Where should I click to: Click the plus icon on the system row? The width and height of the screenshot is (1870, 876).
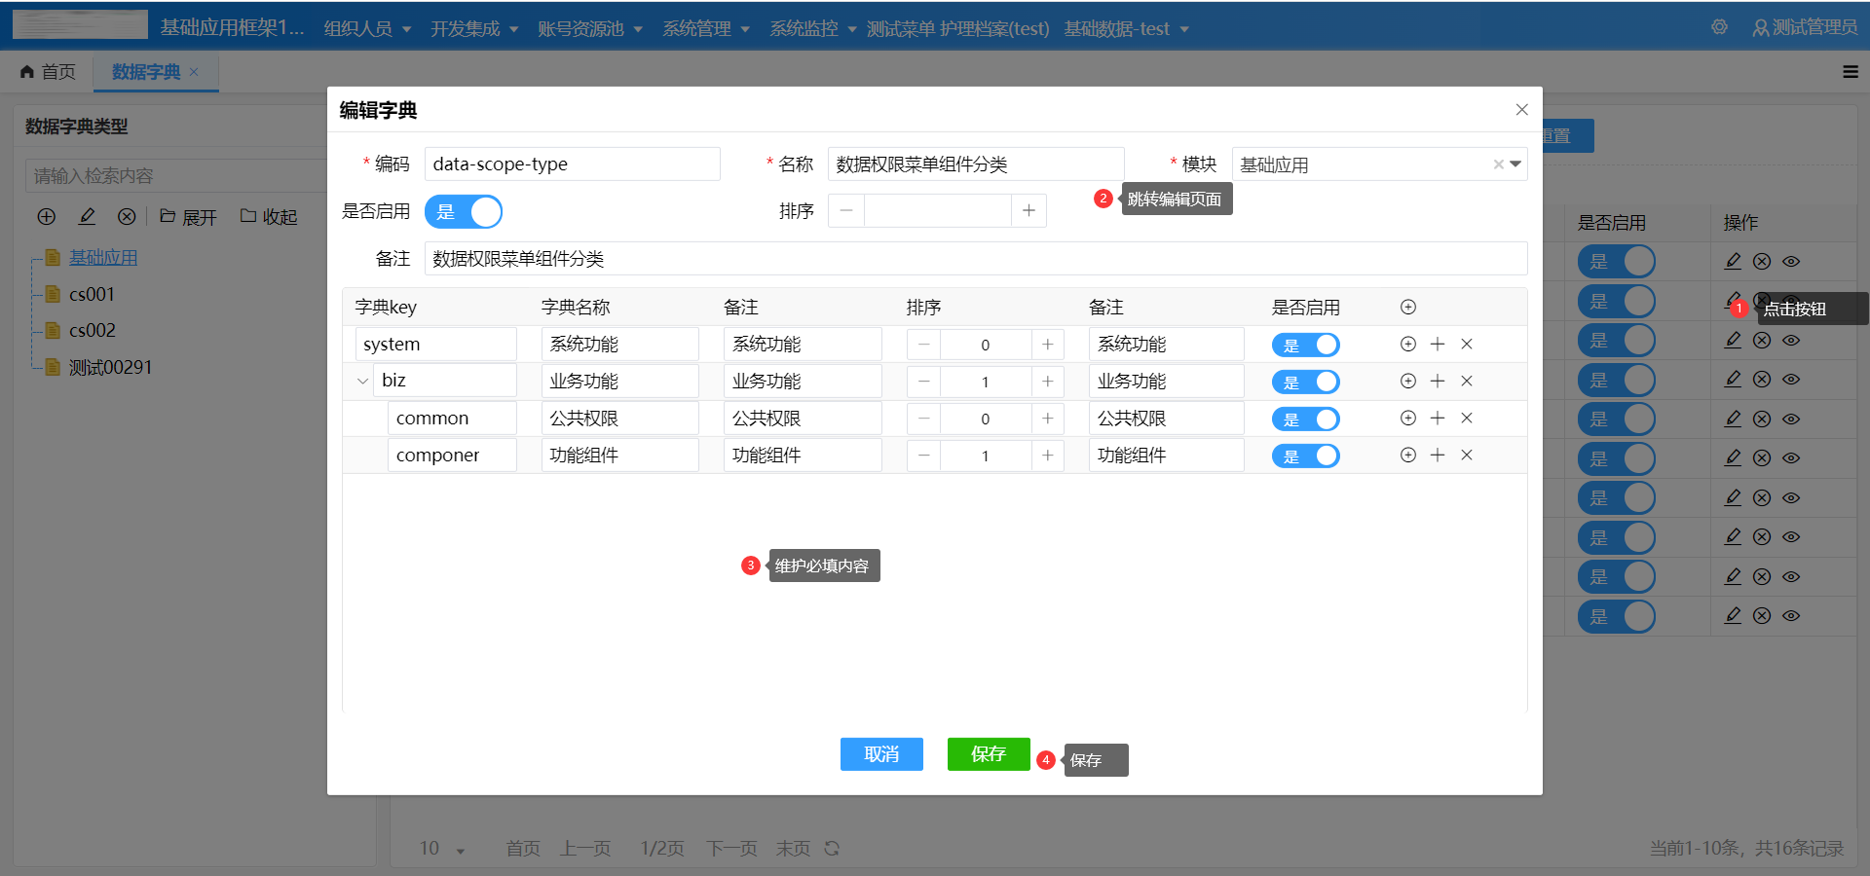point(1439,344)
